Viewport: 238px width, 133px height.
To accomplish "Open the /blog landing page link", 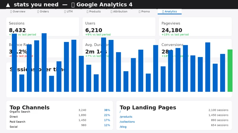I will pyautogui.click(x=123, y=127).
